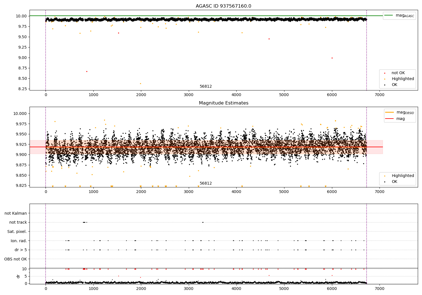Click the '9.25' y-tick in top plot

(x=22, y=47)
